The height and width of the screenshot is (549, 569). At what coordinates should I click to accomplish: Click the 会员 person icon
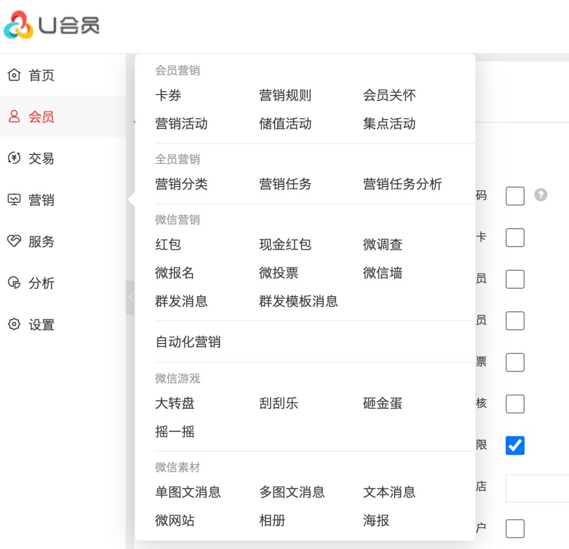[x=14, y=116]
